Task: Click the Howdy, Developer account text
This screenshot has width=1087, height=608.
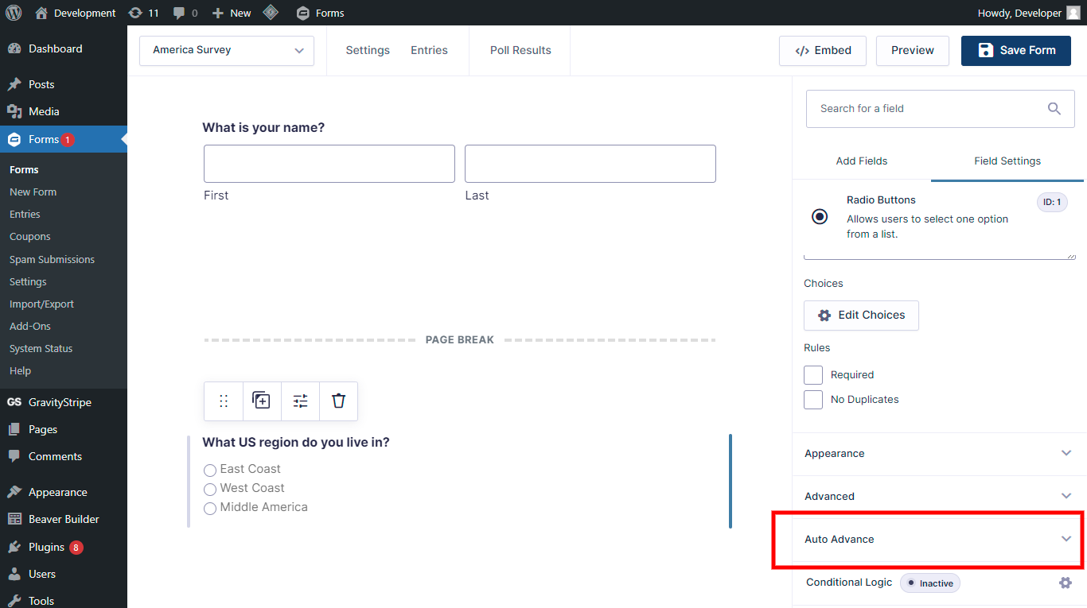Action: [x=1019, y=13]
